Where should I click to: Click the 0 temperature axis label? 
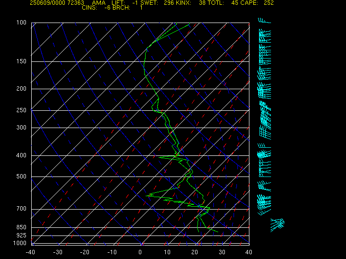(x=140, y=252)
